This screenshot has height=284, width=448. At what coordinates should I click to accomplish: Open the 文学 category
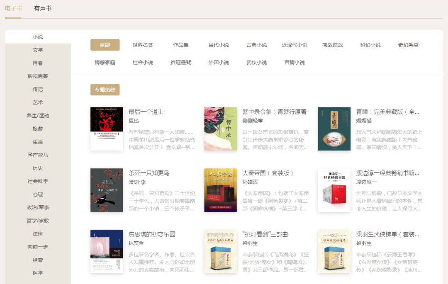point(37,50)
